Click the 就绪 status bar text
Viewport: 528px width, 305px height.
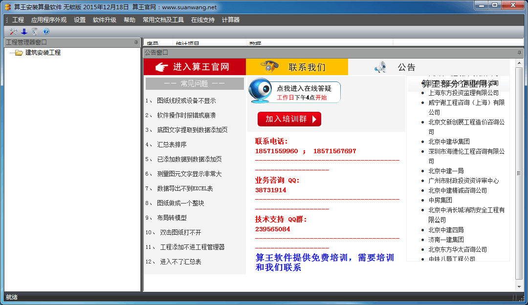point(12,297)
